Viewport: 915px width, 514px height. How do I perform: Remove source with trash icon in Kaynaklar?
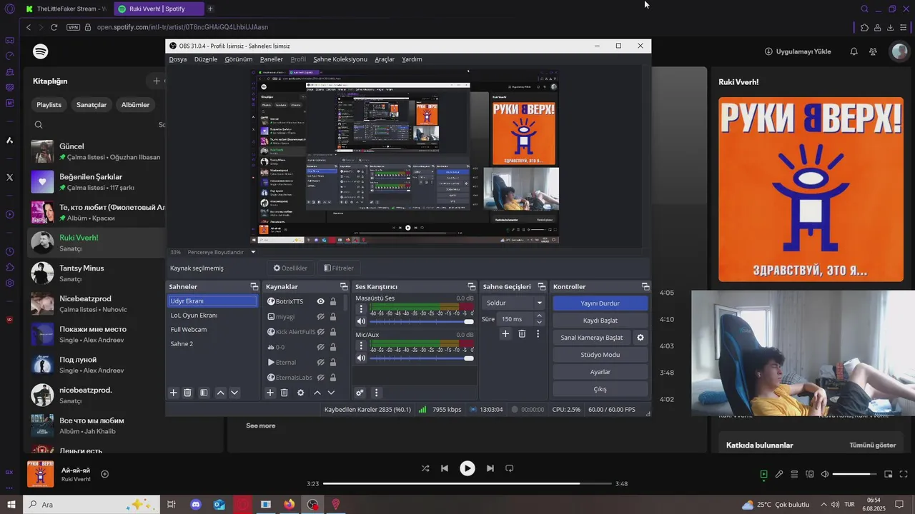coord(284,393)
